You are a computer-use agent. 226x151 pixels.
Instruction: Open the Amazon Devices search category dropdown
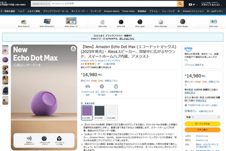tap(41, 4)
